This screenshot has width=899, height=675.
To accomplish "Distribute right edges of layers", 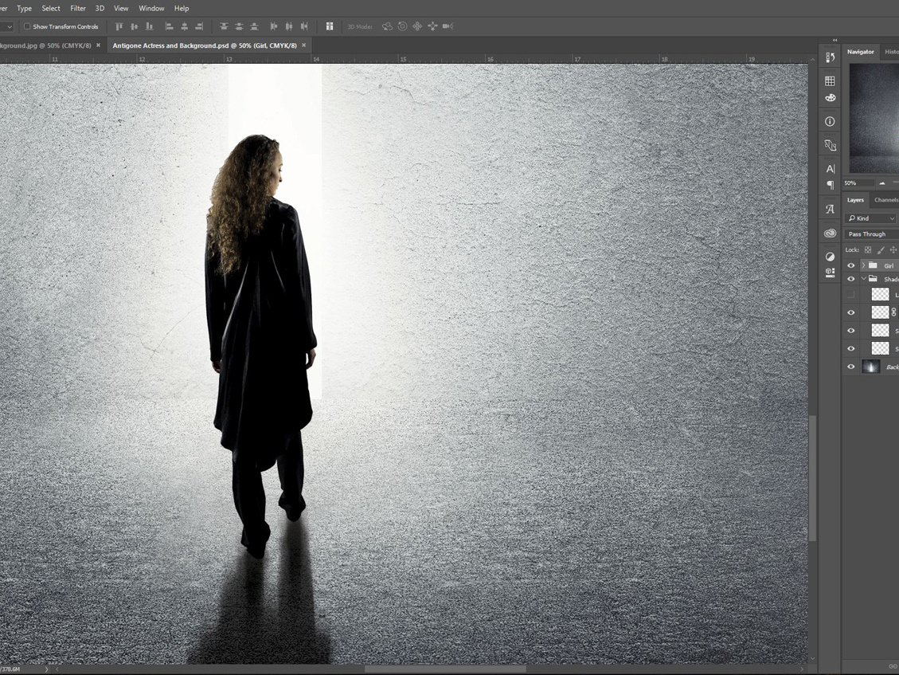I will 304,26.
